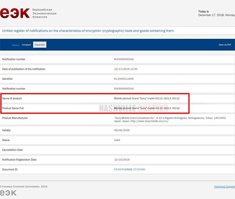The image size is (235, 199).
Task: Select validity date 08/08/2028
Action: (x=122, y=130)
